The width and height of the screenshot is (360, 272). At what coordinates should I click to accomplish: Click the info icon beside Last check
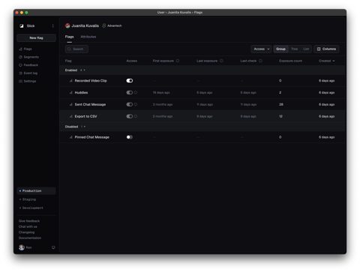tap(260, 61)
